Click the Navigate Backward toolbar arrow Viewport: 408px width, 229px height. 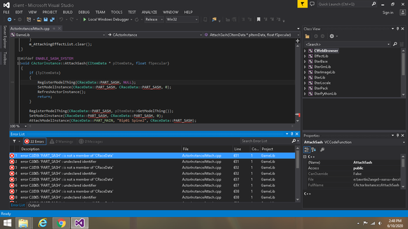pyautogui.click(x=10, y=20)
